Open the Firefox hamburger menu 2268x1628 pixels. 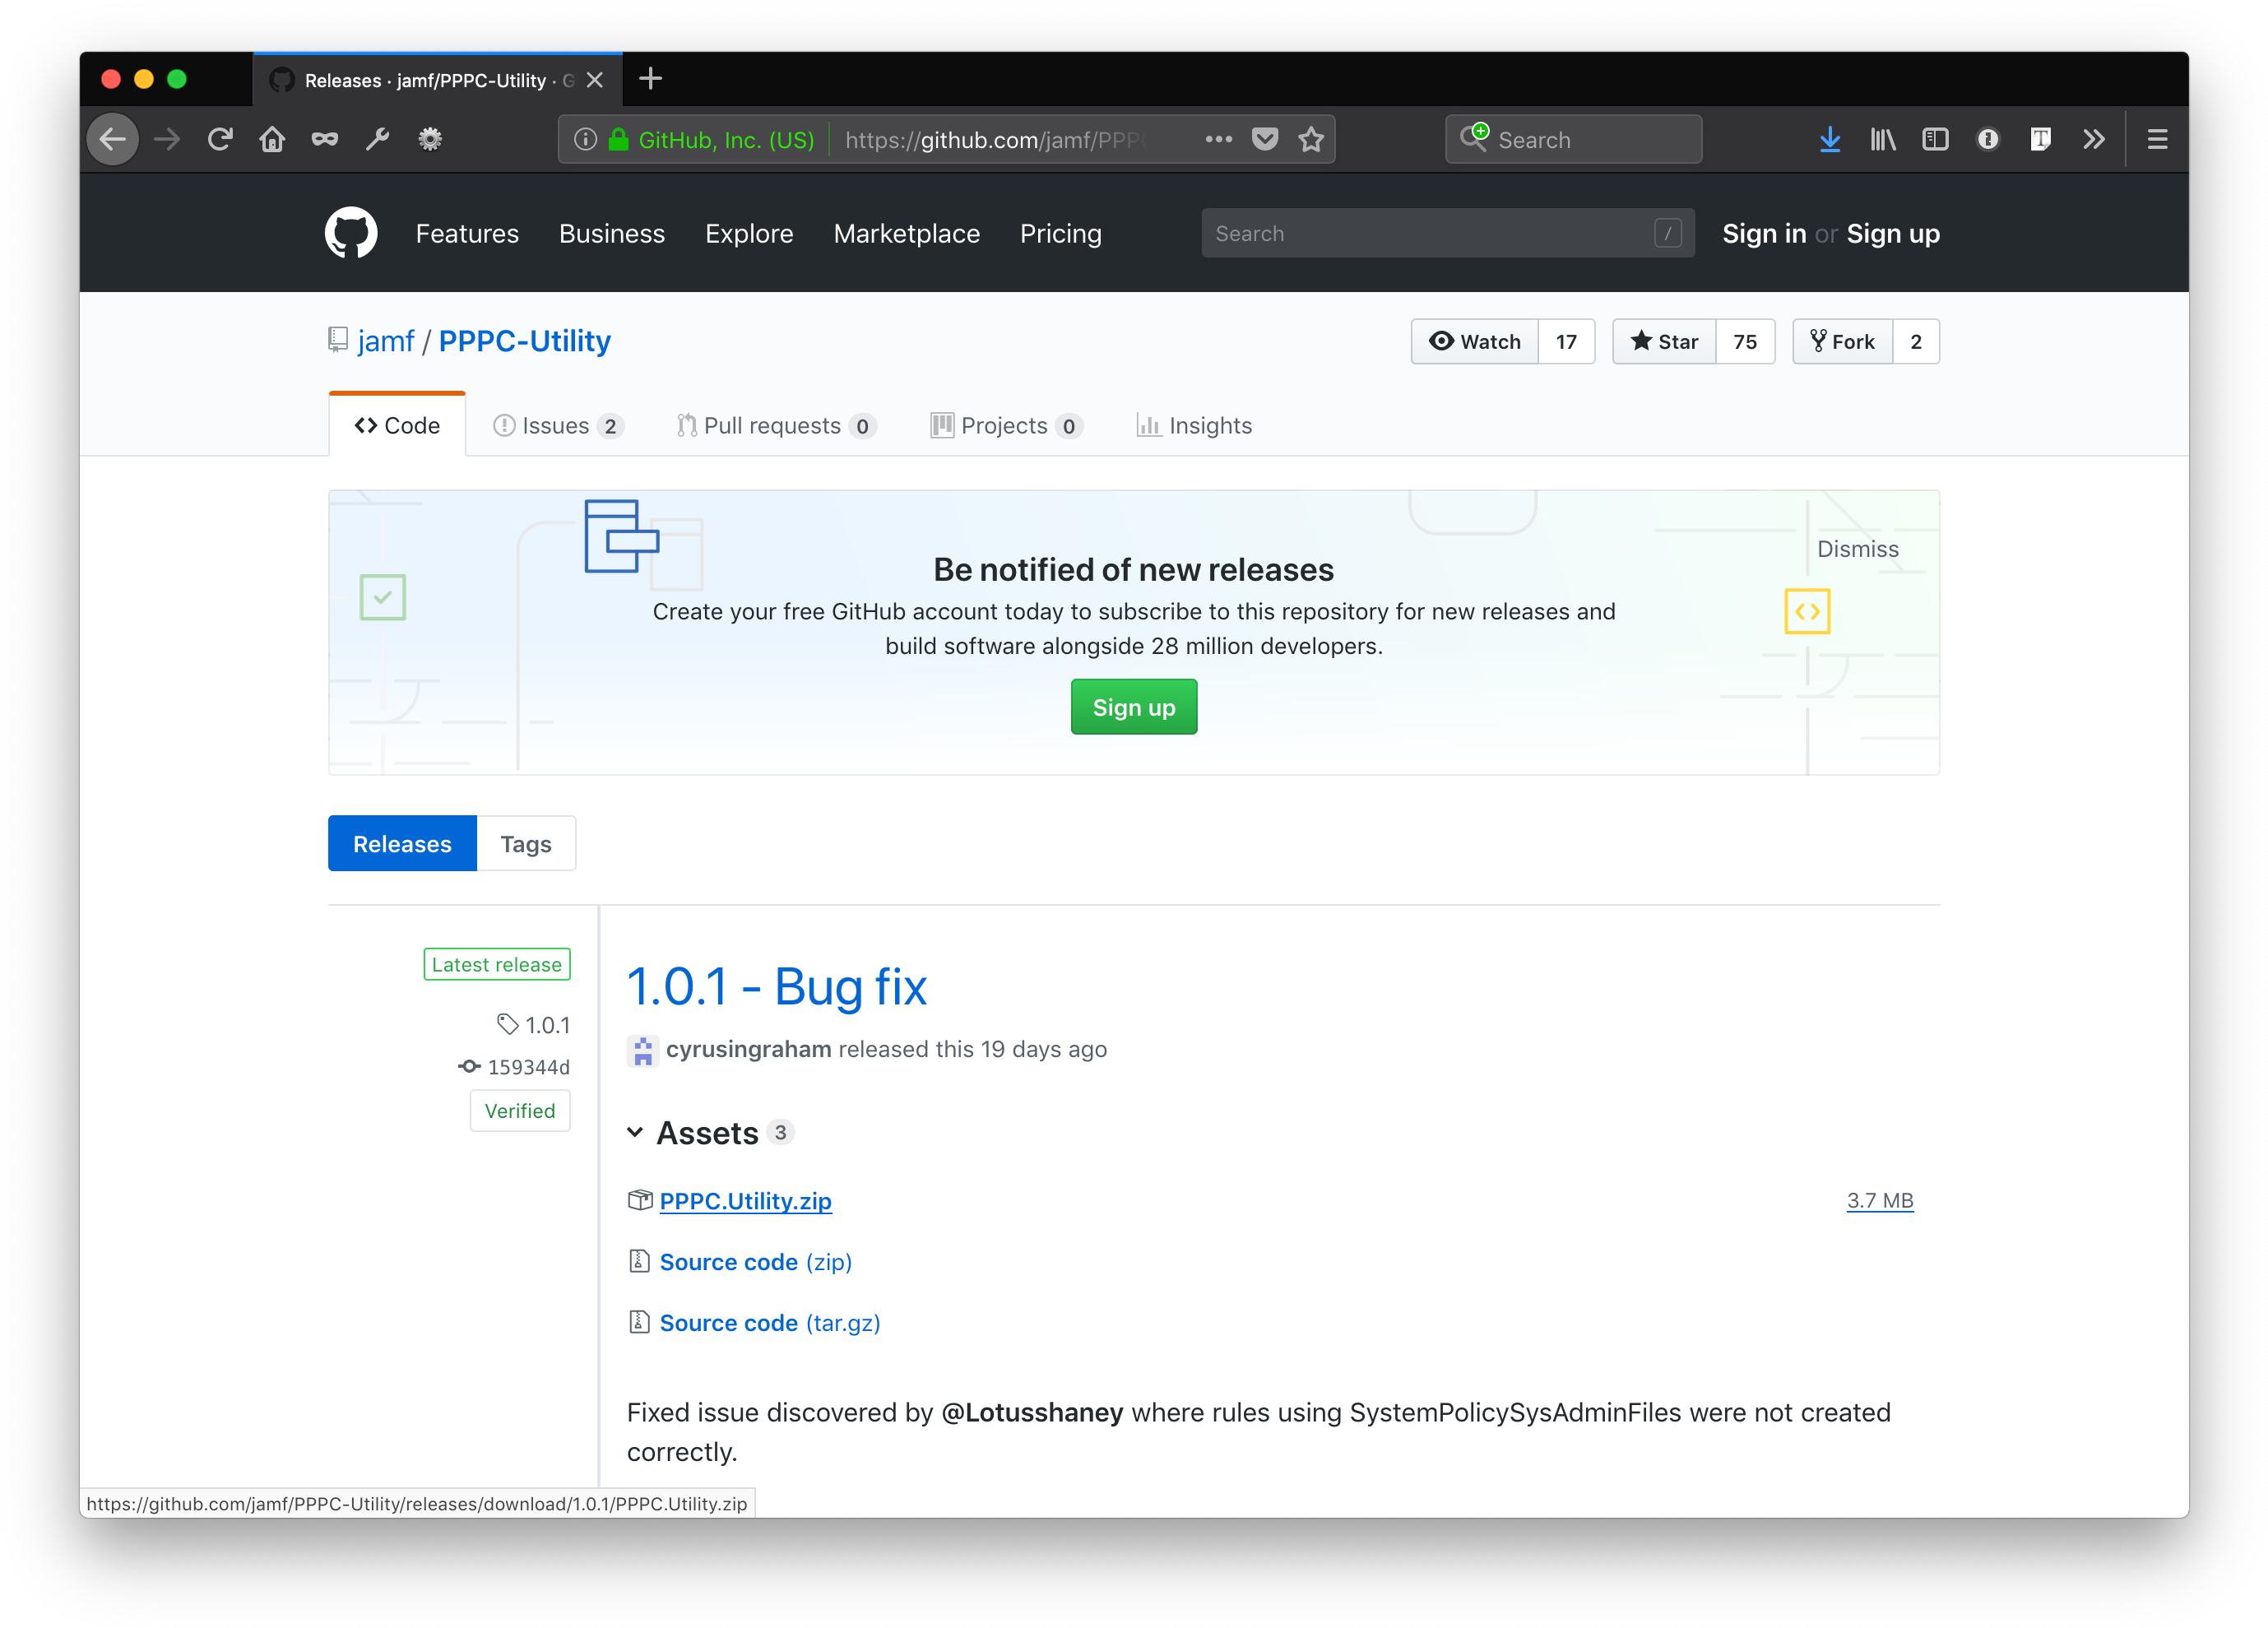(2157, 139)
